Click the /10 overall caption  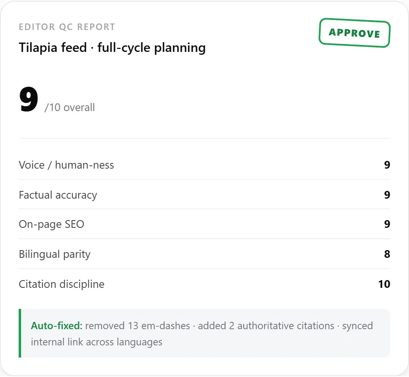click(70, 107)
